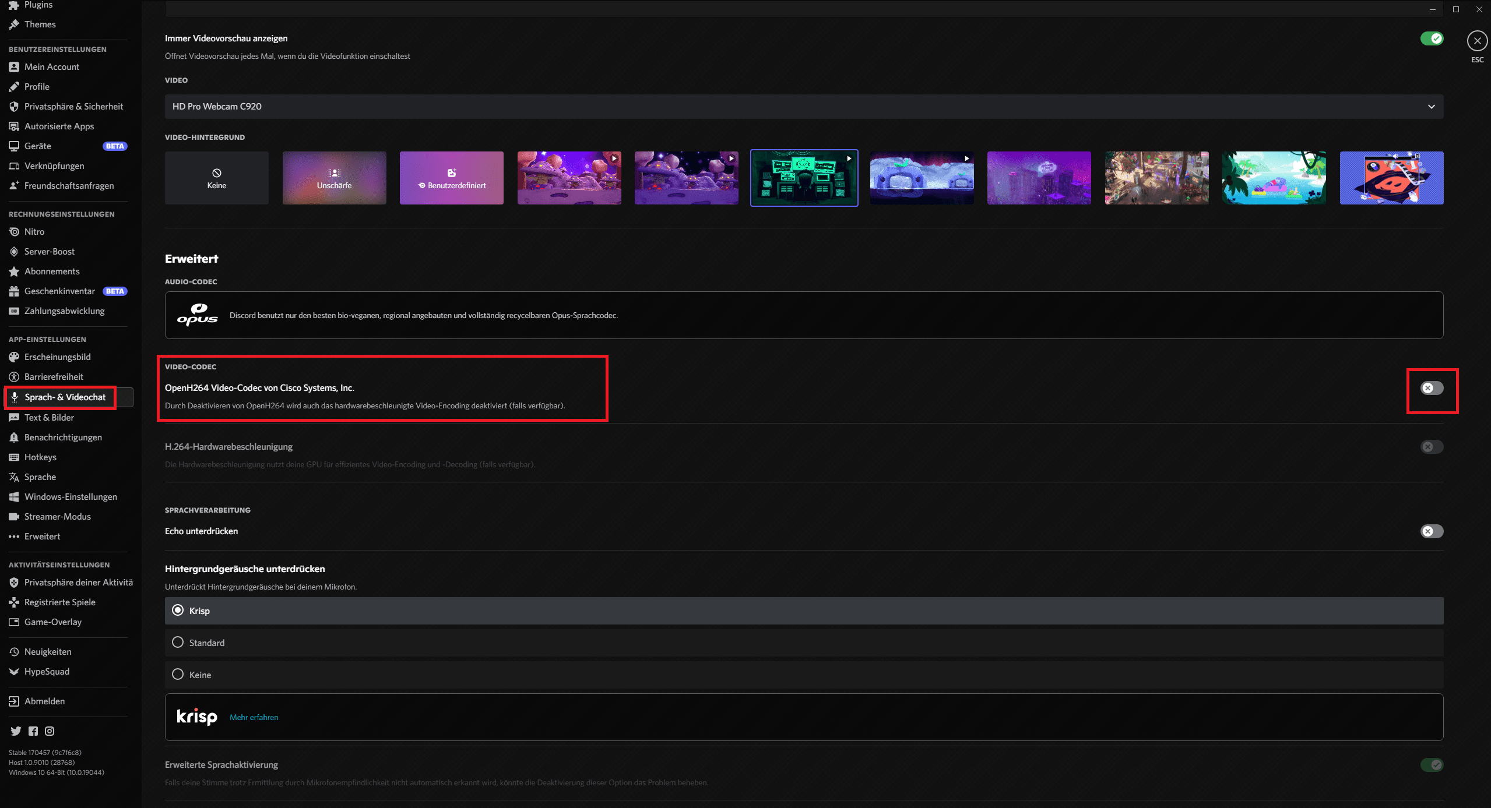Click the Game-Overlay icon in sidebar
The image size is (1491, 808).
14,622
